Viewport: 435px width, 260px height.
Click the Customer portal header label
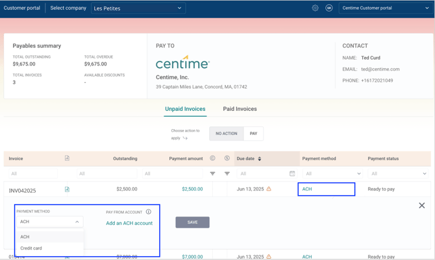pos(22,8)
